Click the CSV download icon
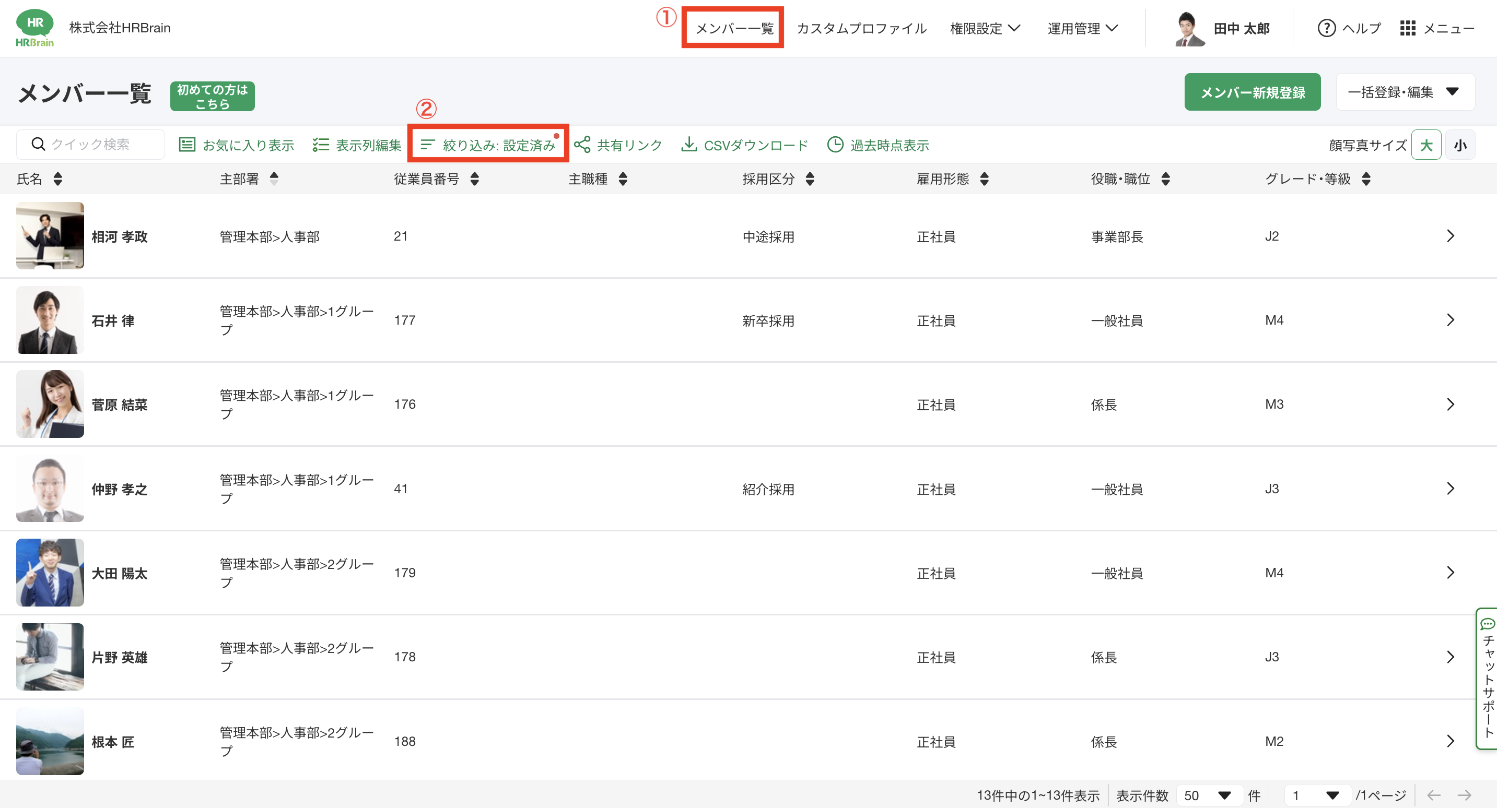The height and width of the screenshot is (808, 1497). pos(688,145)
